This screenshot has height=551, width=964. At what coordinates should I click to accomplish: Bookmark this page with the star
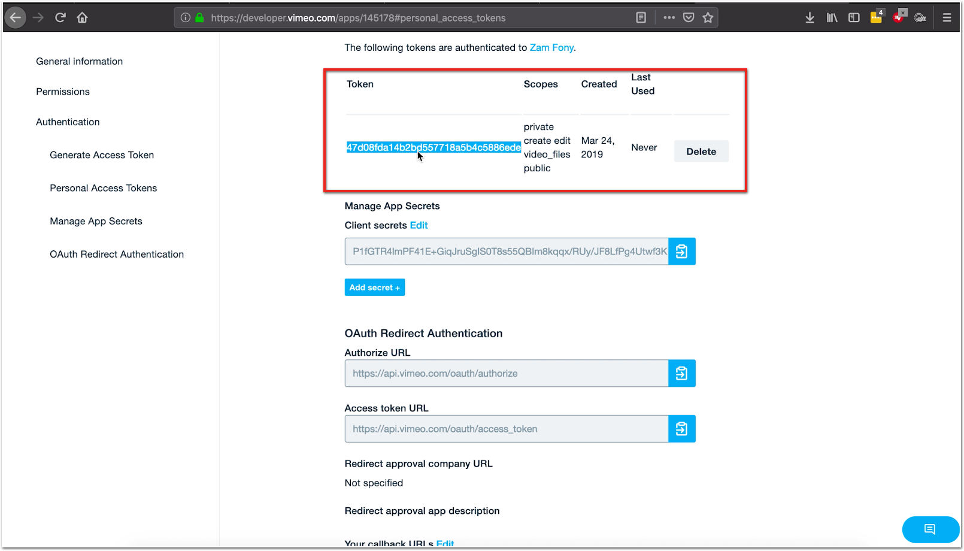[x=708, y=18]
